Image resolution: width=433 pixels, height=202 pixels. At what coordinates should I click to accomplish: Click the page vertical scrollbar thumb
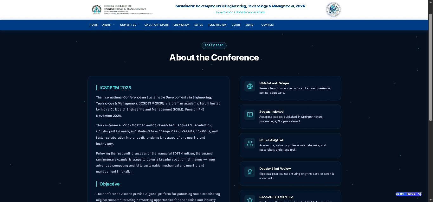click(x=430, y=67)
